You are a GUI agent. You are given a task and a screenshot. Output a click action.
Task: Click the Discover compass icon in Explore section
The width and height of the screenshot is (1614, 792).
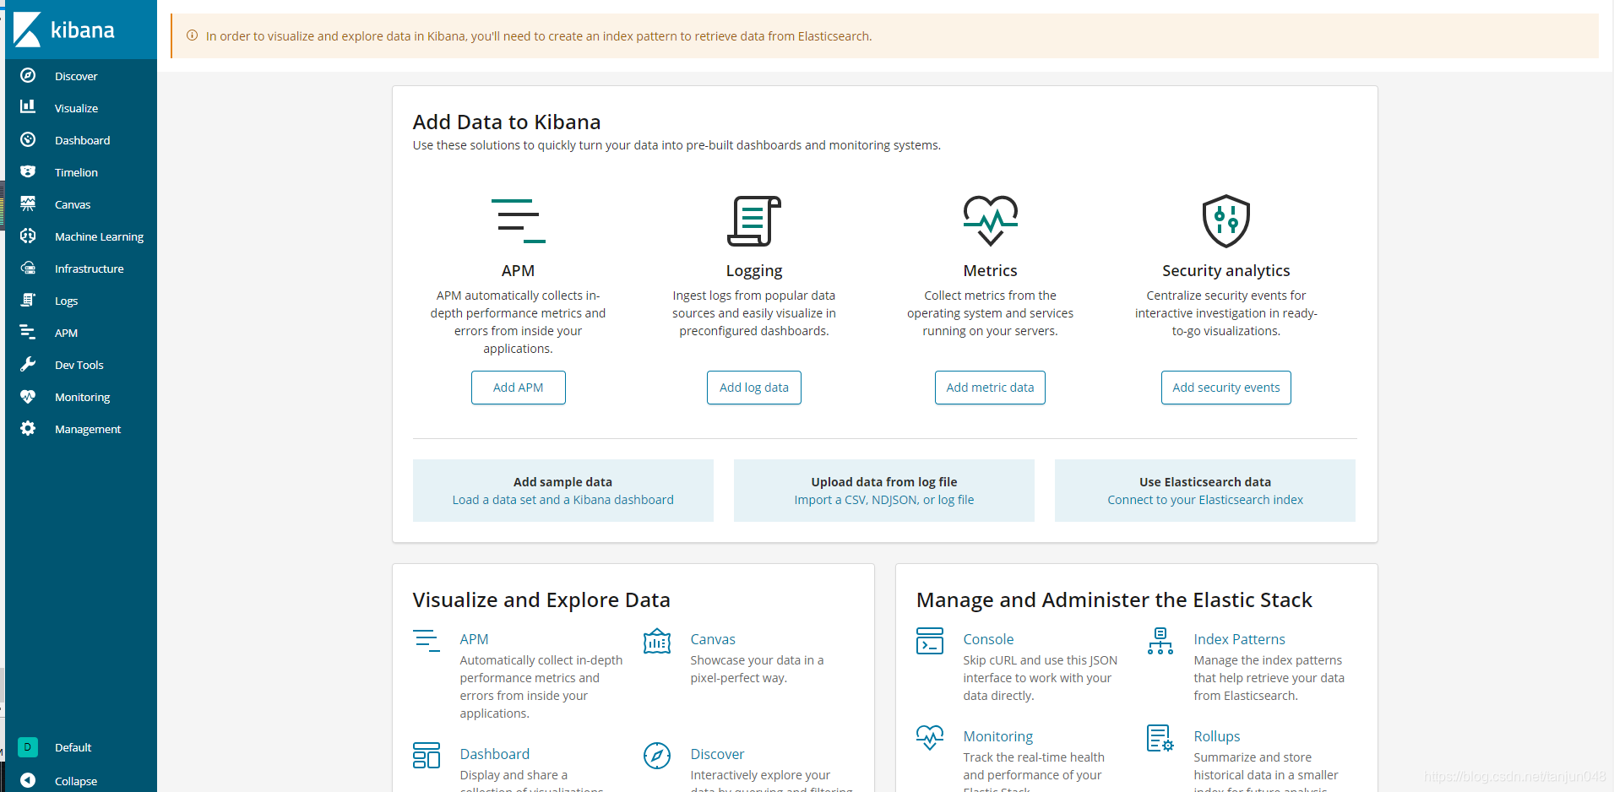coord(657,756)
